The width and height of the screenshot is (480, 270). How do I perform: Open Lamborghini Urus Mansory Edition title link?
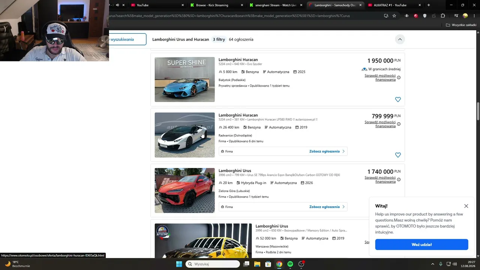[272, 226]
